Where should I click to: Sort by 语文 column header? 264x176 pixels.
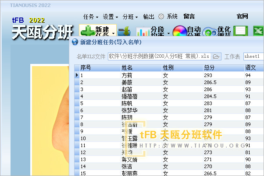click(254, 68)
